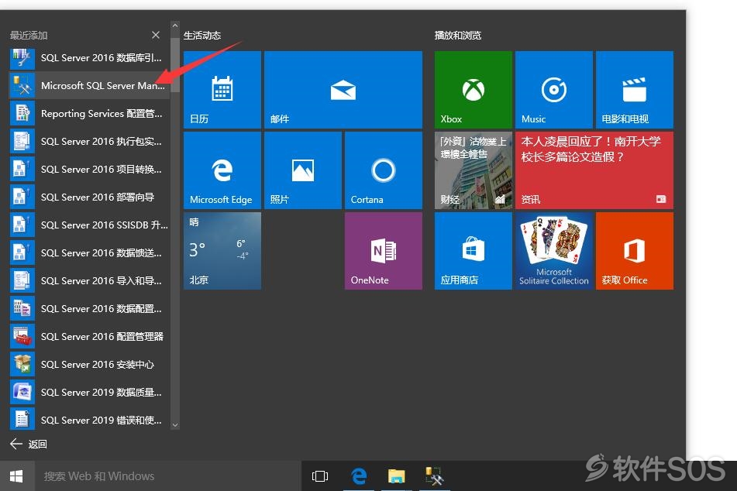Click SQL Server 2016 执行包实用工具 icon

tap(22, 142)
